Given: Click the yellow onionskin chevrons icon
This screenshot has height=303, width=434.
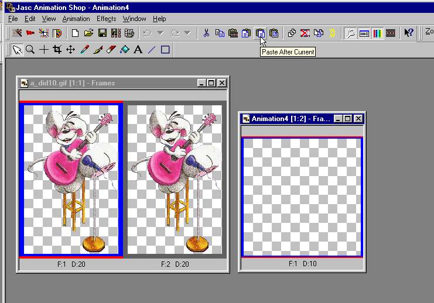Looking at the screenshot, I should pos(332,33).
